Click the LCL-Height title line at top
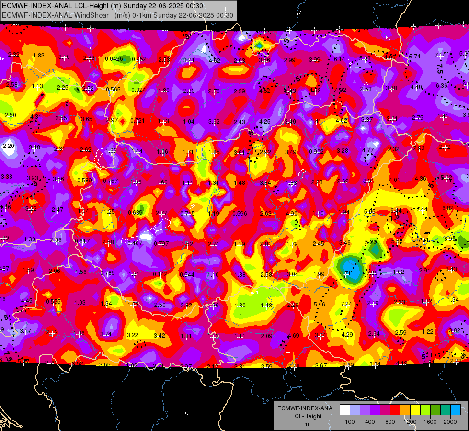 point(103,6)
